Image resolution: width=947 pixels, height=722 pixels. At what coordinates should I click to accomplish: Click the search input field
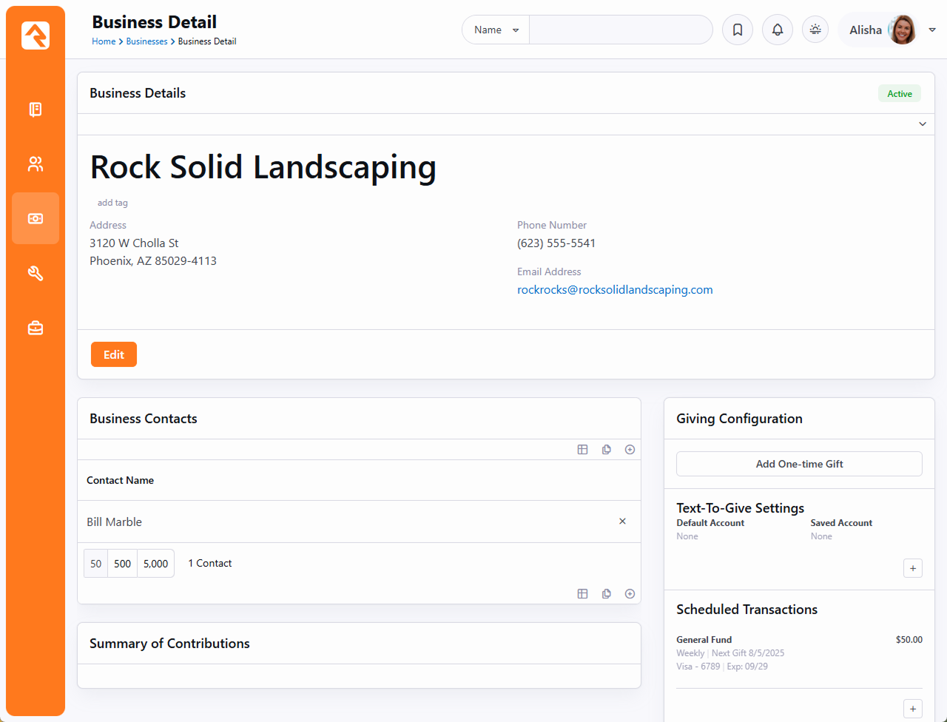(x=620, y=30)
